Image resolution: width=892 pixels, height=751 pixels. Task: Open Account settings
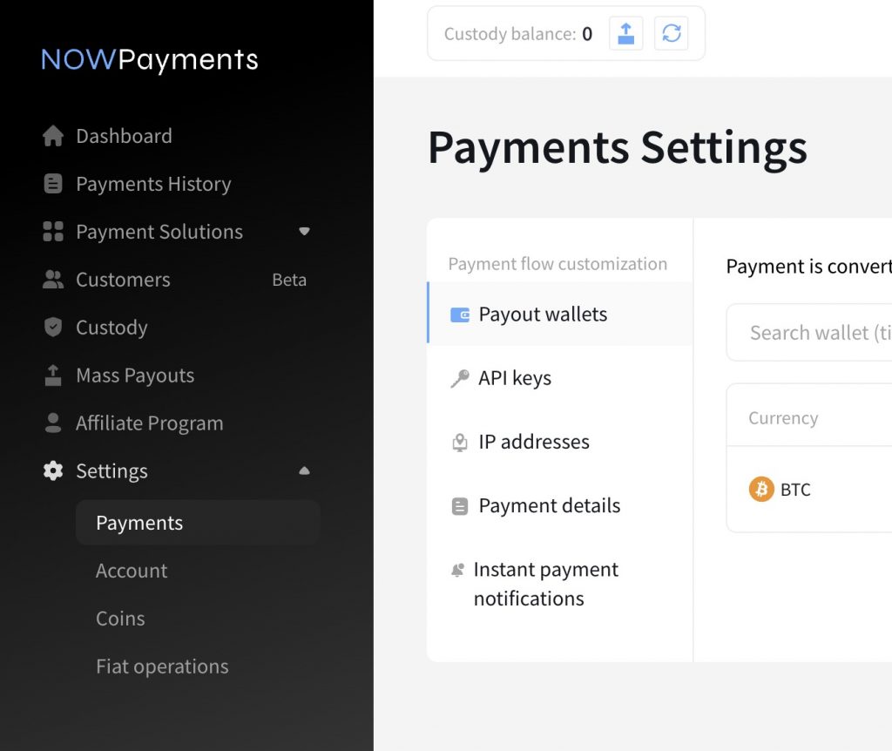click(132, 571)
